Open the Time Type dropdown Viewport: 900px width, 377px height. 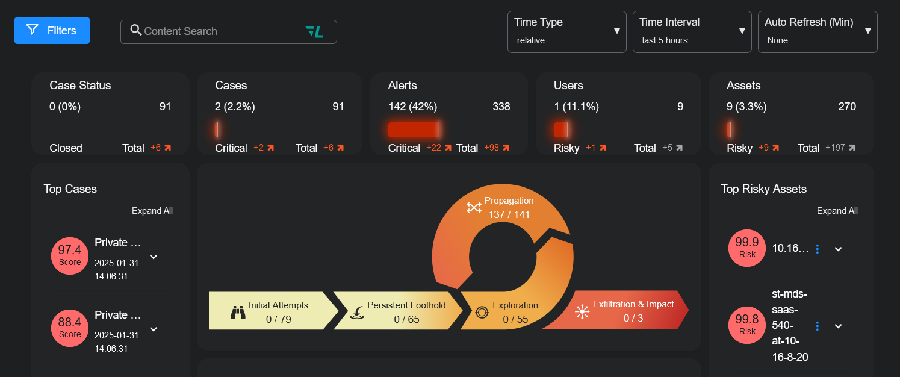[x=566, y=32]
